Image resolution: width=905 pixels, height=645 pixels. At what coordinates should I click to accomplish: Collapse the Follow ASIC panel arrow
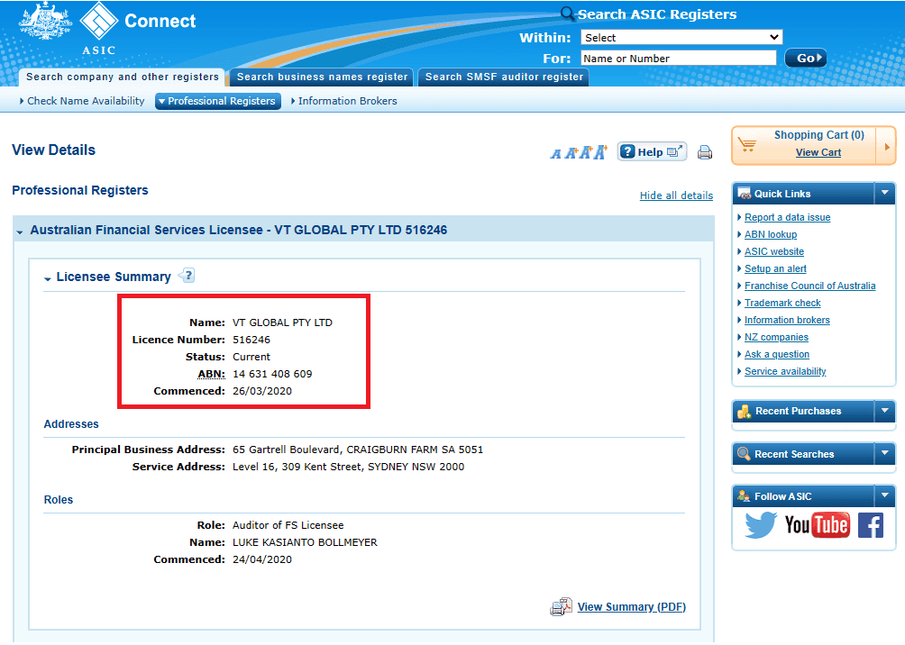pos(884,495)
